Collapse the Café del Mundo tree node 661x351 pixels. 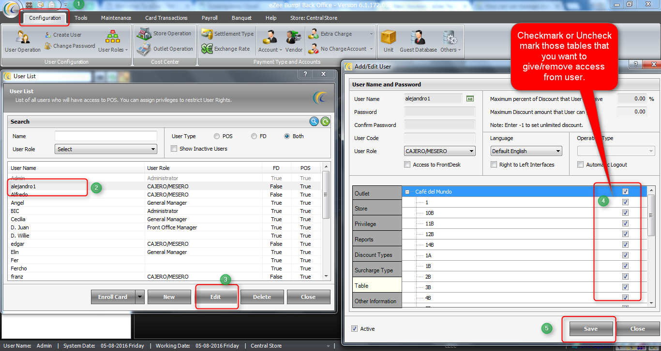(407, 192)
